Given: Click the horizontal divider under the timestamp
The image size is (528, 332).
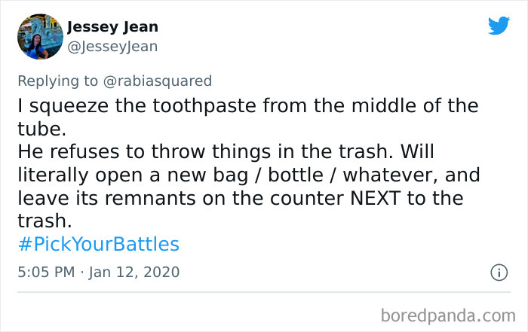Looking at the screenshot, I should (x=263, y=291).
